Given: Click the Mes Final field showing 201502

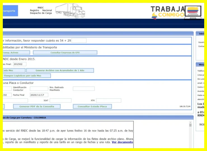Looking at the screenshot, I should [x=20, y=64].
